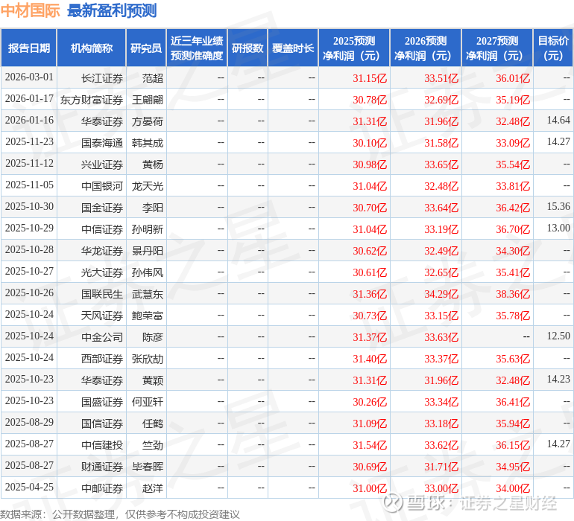Click the 数据来源 footnote text

pyautogui.click(x=120, y=514)
